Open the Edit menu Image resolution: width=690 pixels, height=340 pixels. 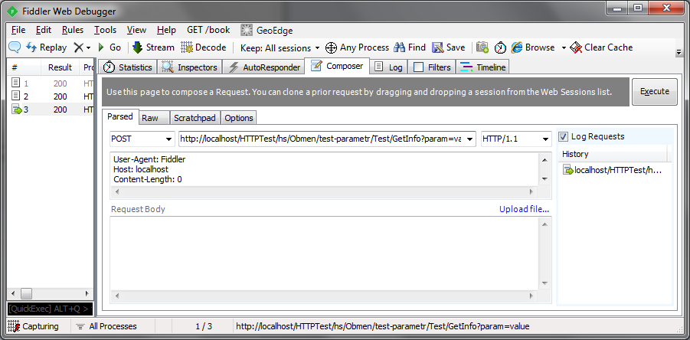coord(44,30)
